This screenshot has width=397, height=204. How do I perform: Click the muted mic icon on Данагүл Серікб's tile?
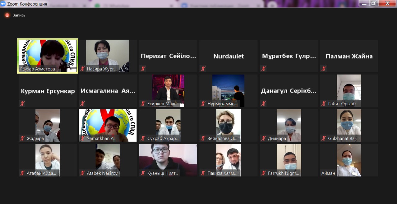264,103
